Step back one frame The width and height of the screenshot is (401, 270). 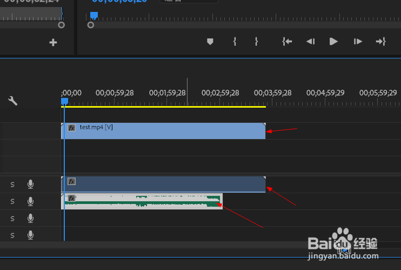310,42
